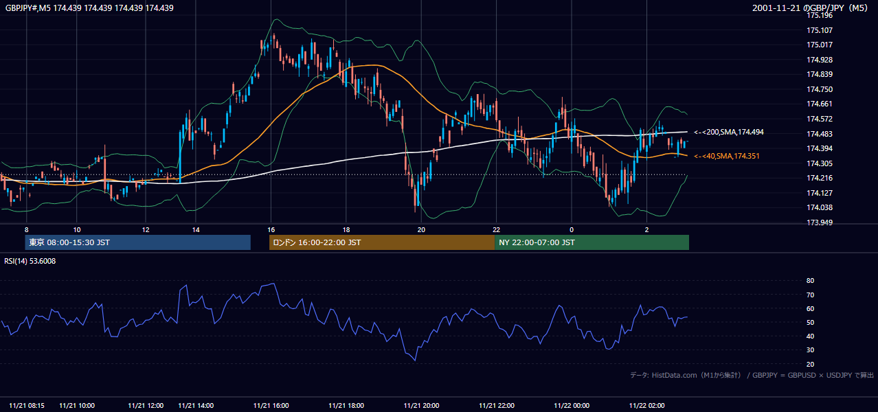878x412 pixels.
Task: Click the 11/21 22:00 date label
Action: (496, 406)
